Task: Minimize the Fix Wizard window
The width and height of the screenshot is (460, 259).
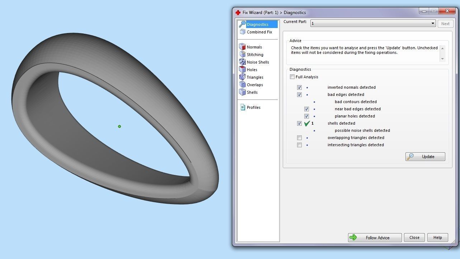Action: coord(424,11)
